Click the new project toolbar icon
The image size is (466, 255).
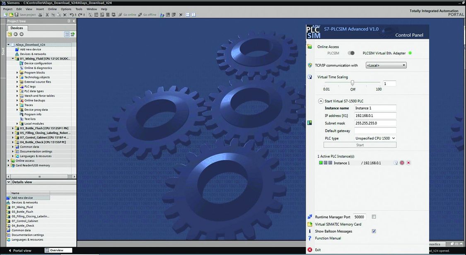[x=6, y=14]
